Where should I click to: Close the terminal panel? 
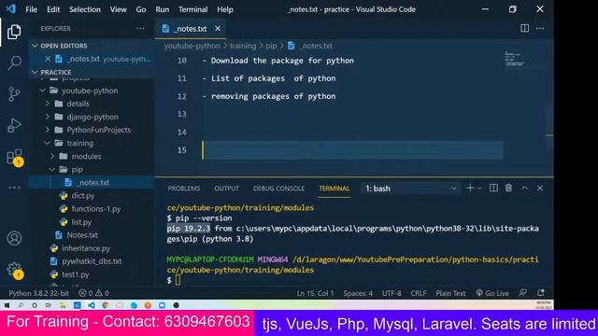(540, 188)
